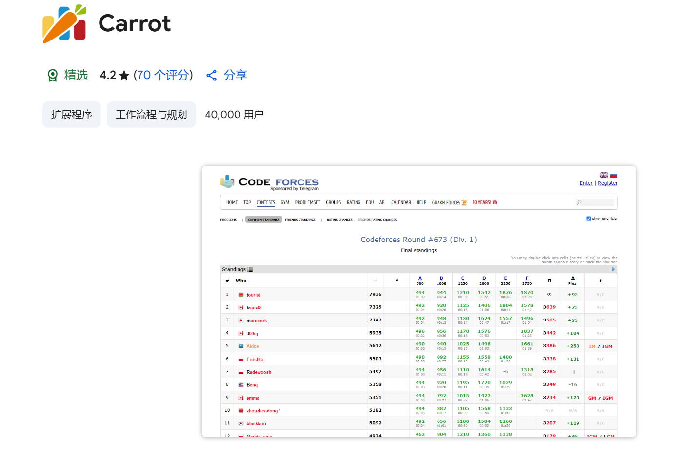Viewport: 677px width, 461px height.
Task: Switch to the FRIENDS STANDINGS tab
Action: click(300, 220)
